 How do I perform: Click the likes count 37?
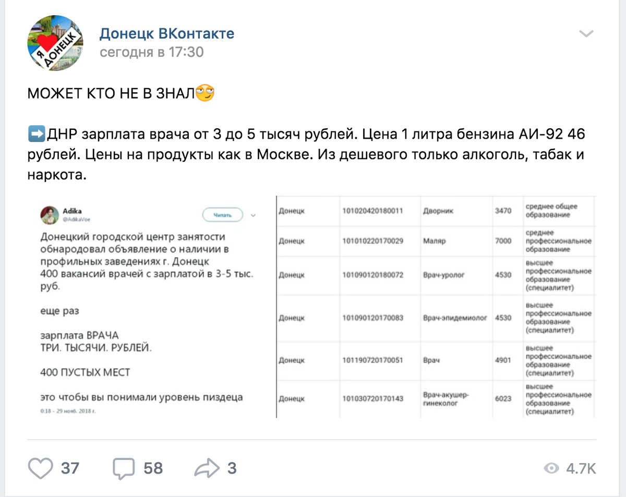coord(70,468)
